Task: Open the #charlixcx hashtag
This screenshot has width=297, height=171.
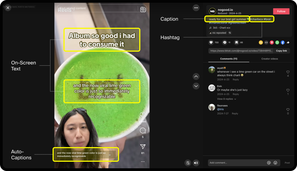Action: pos(256,19)
